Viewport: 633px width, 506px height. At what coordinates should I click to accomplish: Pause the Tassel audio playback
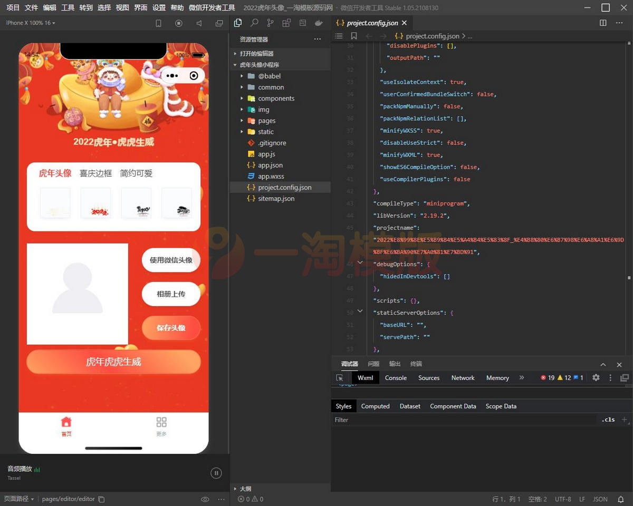click(x=216, y=473)
